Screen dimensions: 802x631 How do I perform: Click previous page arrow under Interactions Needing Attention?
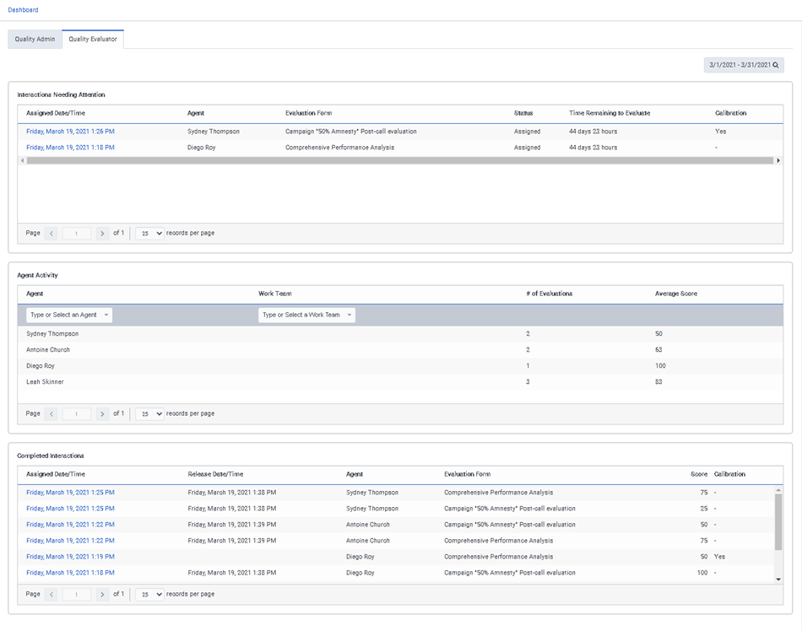(x=50, y=233)
